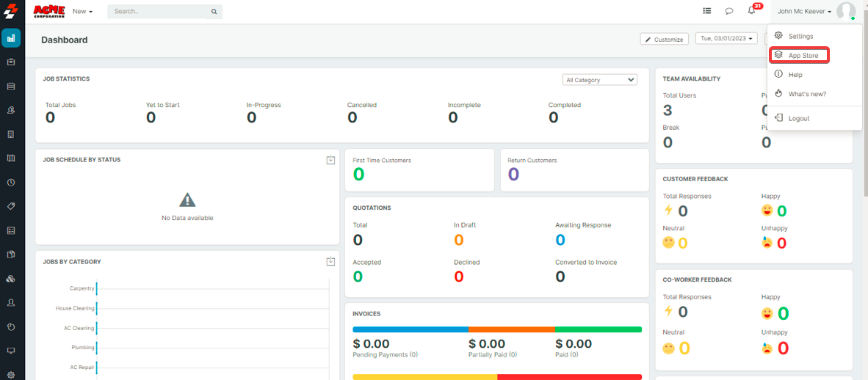The image size is (868, 380).
Task: Open the briefcase icon in the sidebar
Action: point(11,62)
